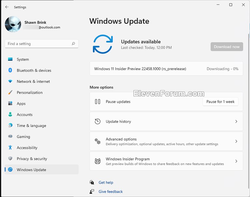Click the System monitor icon

click(10, 59)
